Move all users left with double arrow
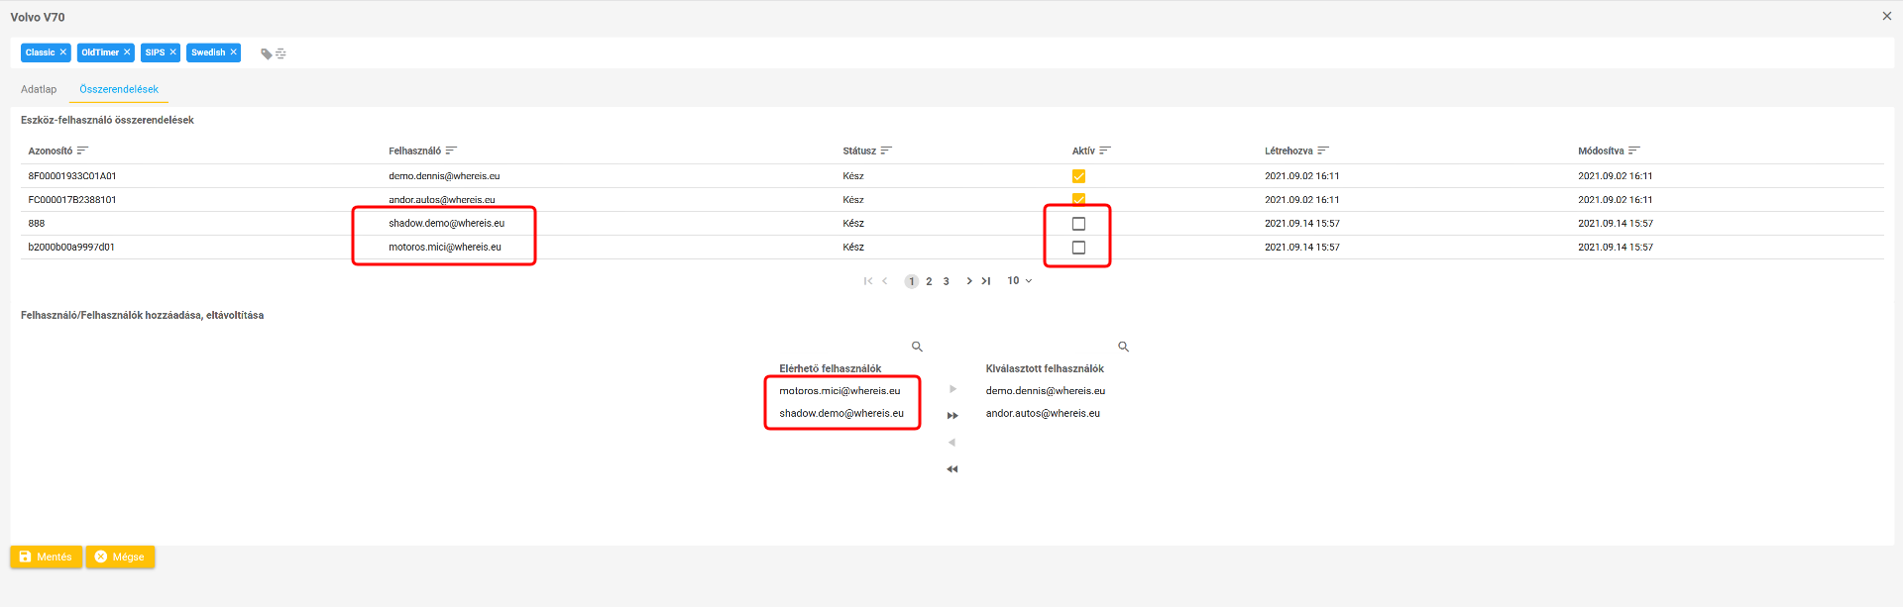This screenshot has height=607, width=1903. (952, 469)
